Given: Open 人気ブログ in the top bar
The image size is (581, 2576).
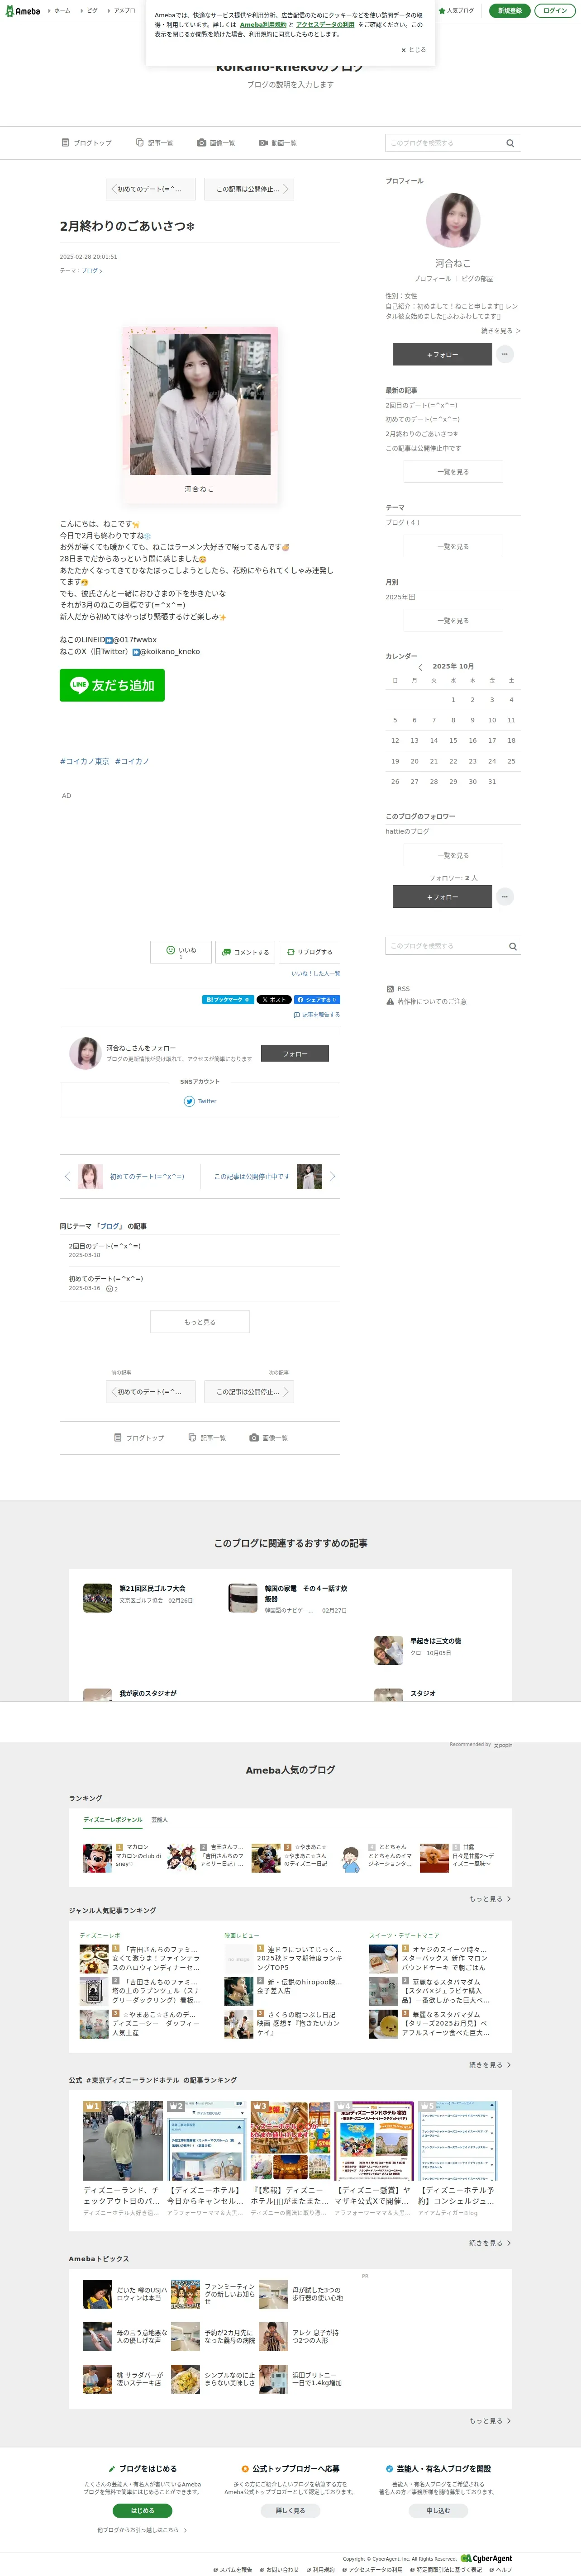Looking at the screenshot, I should (456, 11).
